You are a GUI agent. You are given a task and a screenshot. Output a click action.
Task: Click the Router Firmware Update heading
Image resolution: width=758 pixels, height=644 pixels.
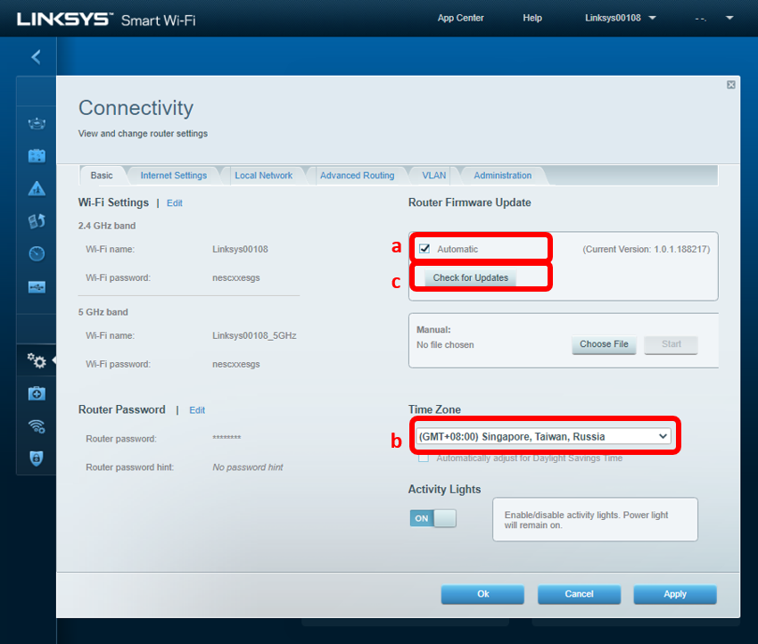pos(469,202)
